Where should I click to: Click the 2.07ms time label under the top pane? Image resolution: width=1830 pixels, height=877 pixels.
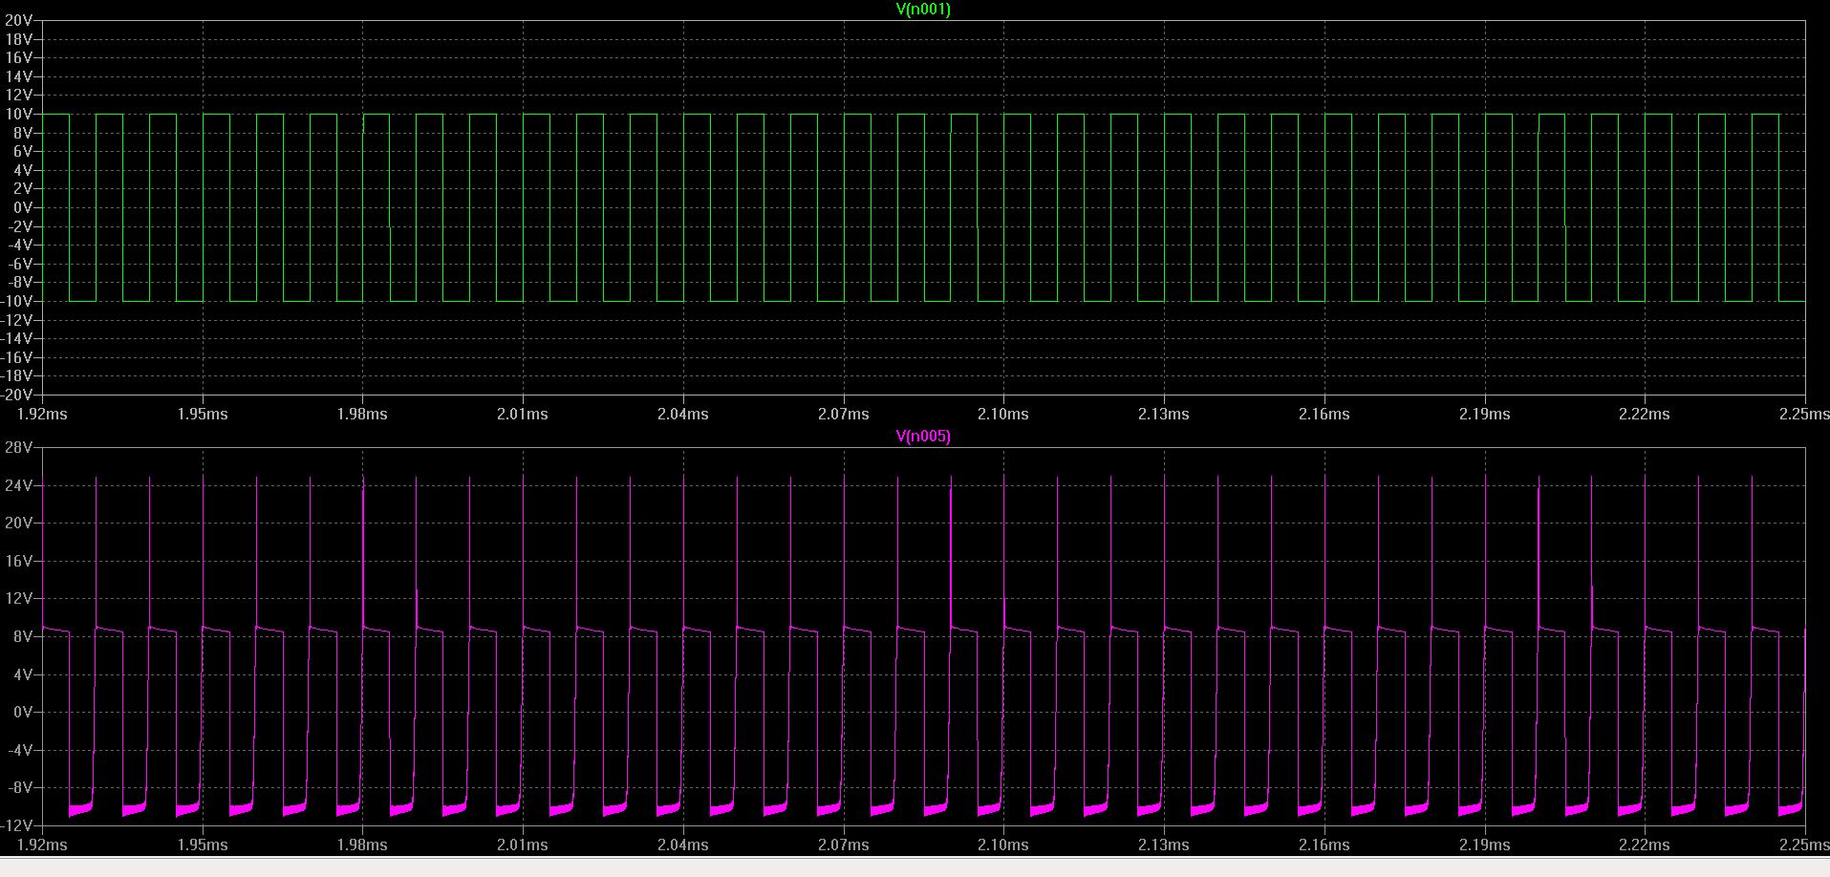pyautogui.click(x=843, y=414)
